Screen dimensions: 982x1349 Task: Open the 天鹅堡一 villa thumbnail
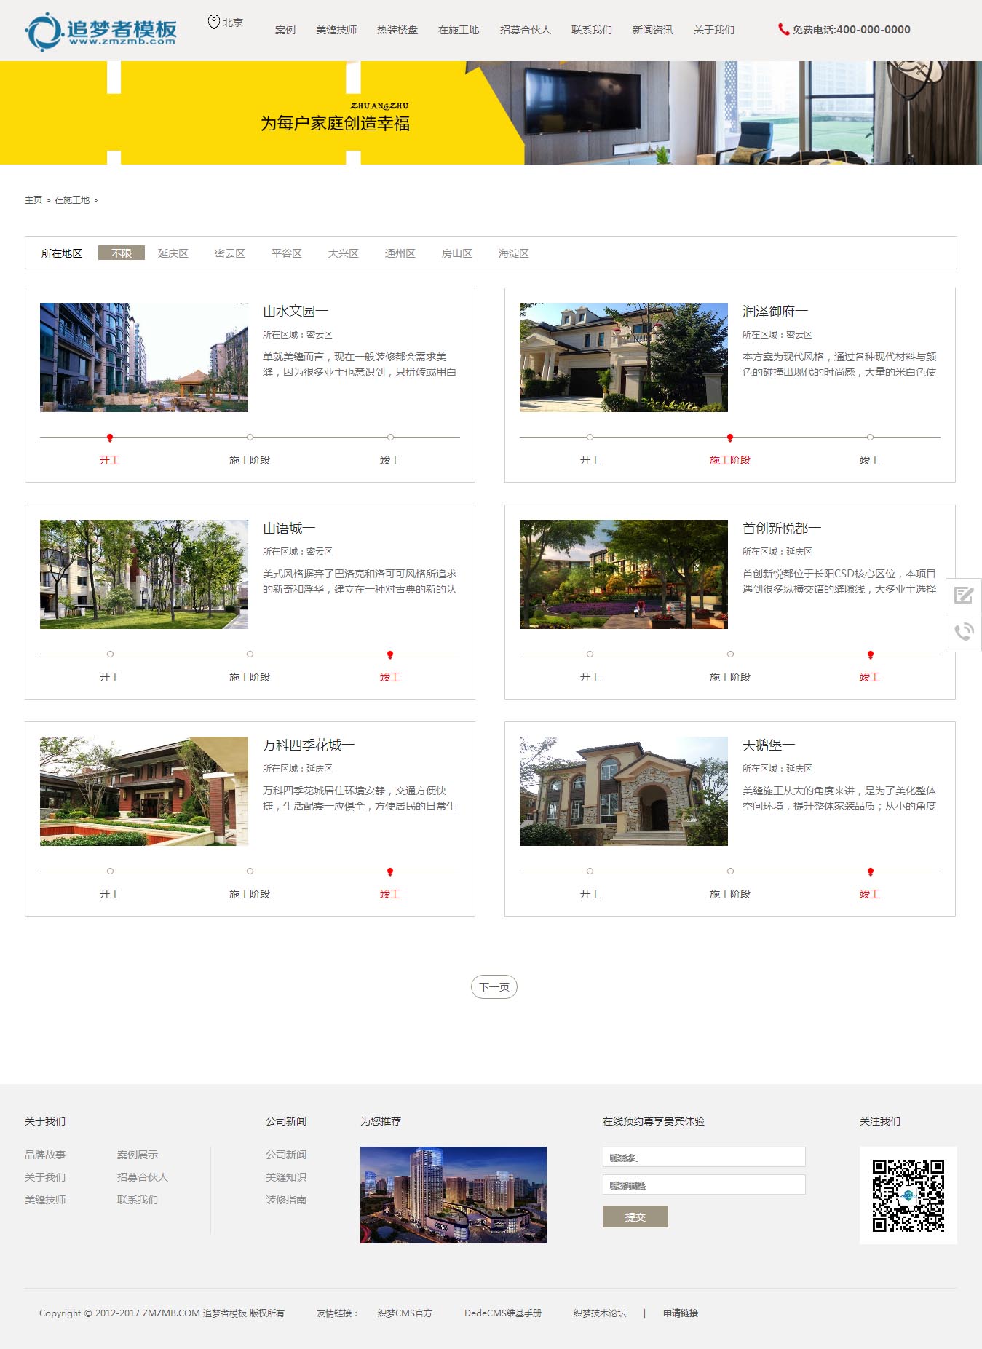coord(623,791)
